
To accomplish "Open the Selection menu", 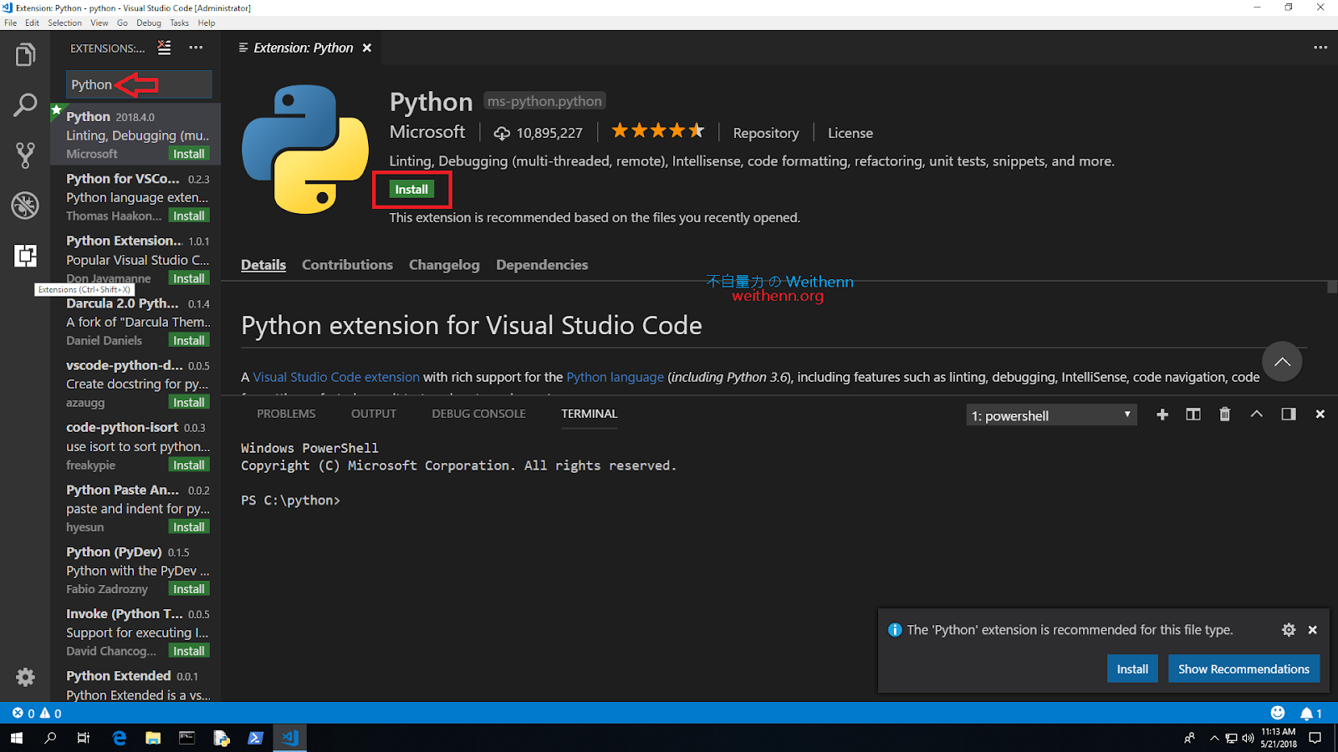I will 64,23.
